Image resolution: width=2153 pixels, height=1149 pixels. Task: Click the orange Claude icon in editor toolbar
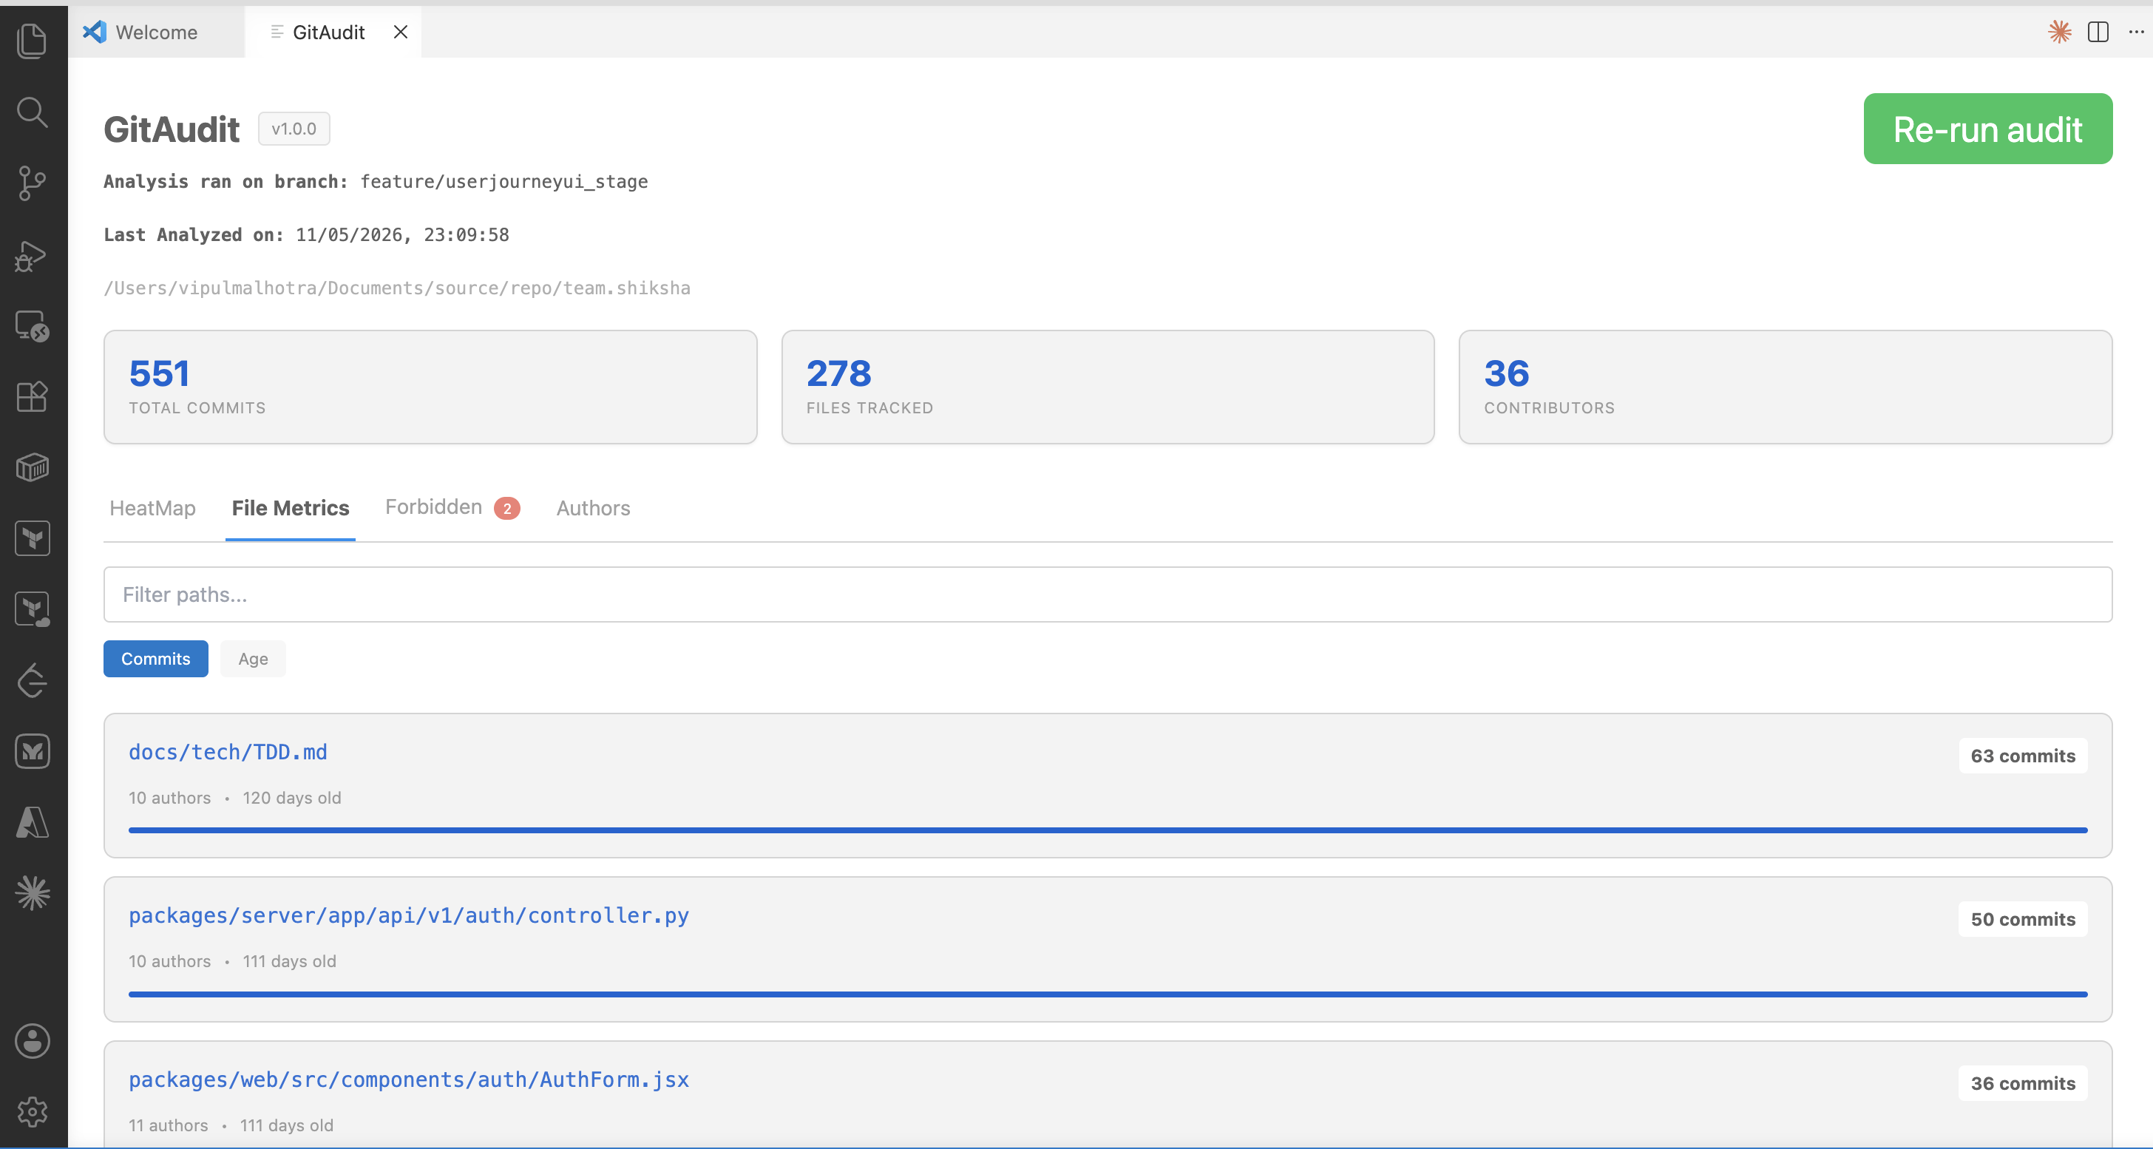click(2059, 32)
